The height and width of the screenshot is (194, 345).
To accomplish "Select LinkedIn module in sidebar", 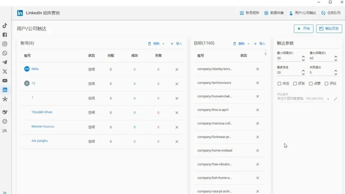I will (x=4, y=90).
